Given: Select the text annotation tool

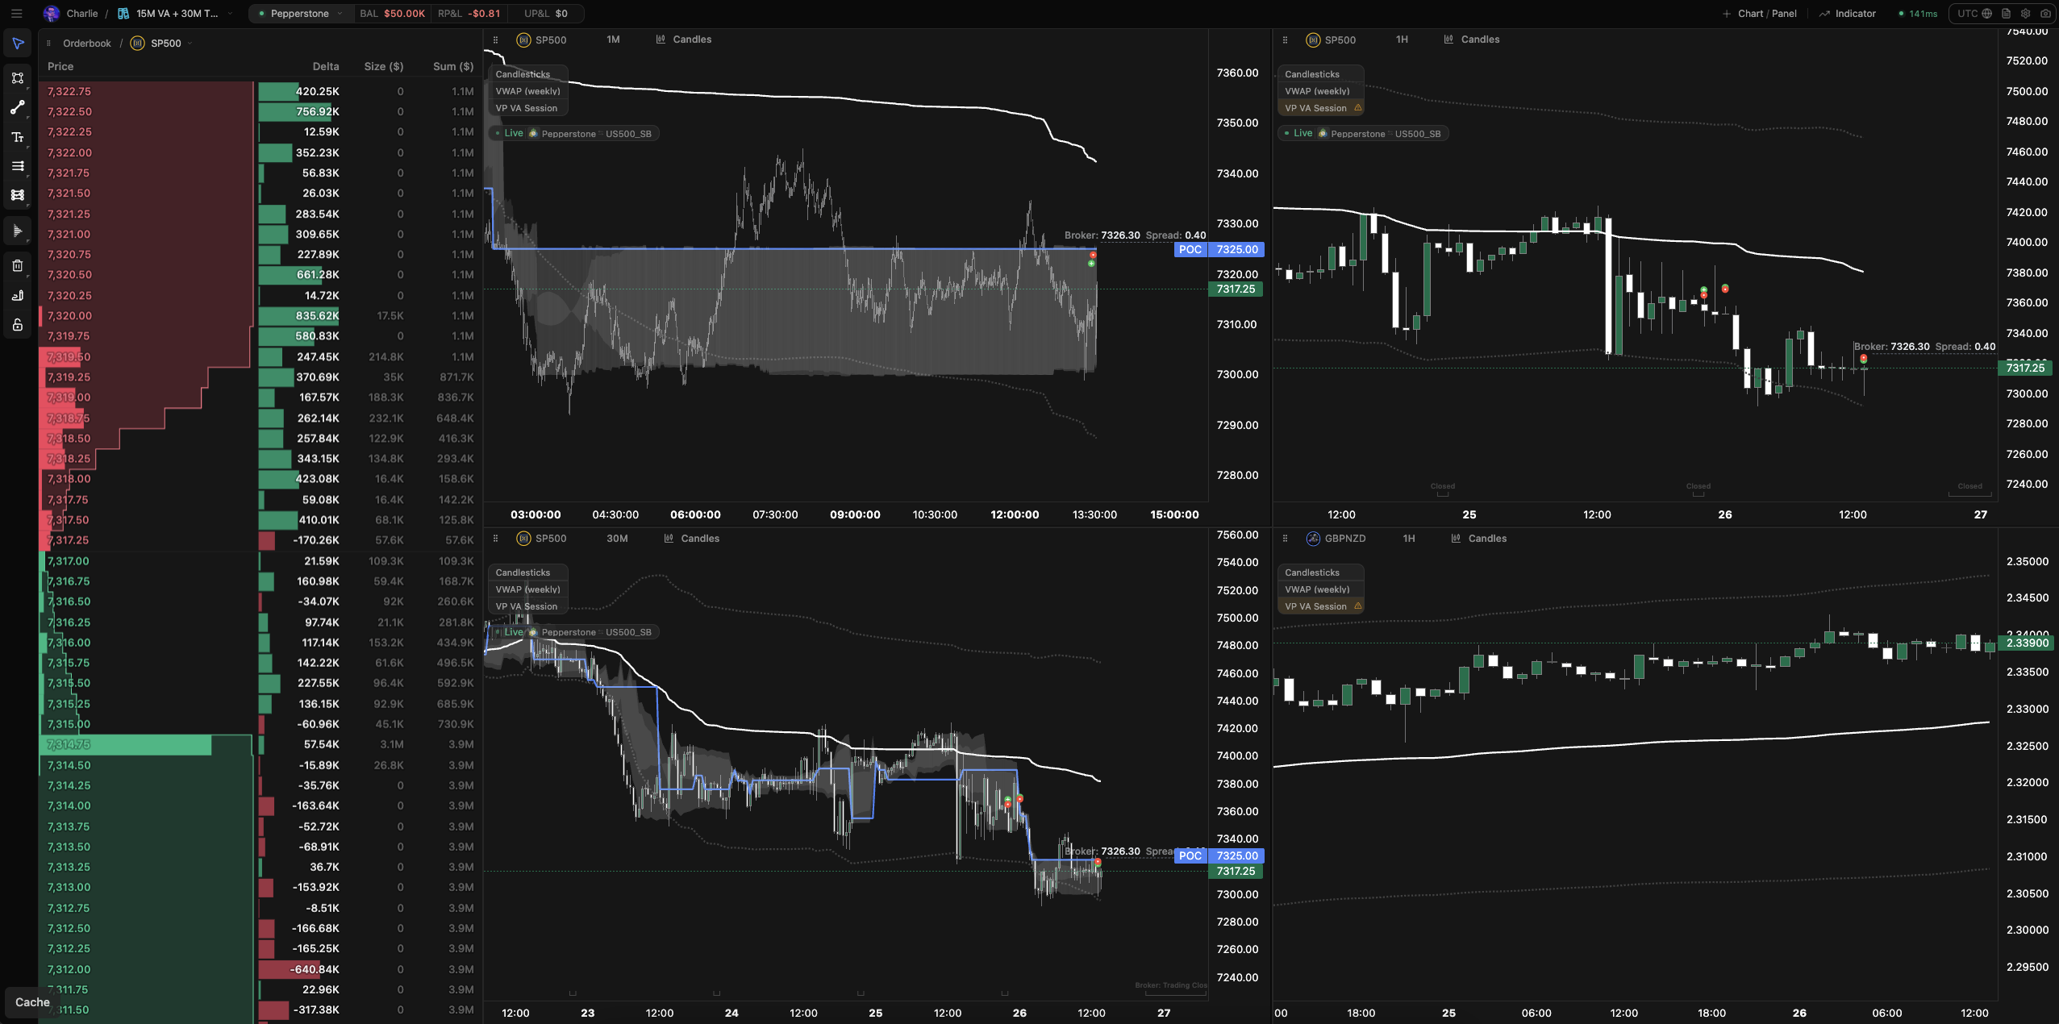Looking at the screenshot, I should [18, 137].
